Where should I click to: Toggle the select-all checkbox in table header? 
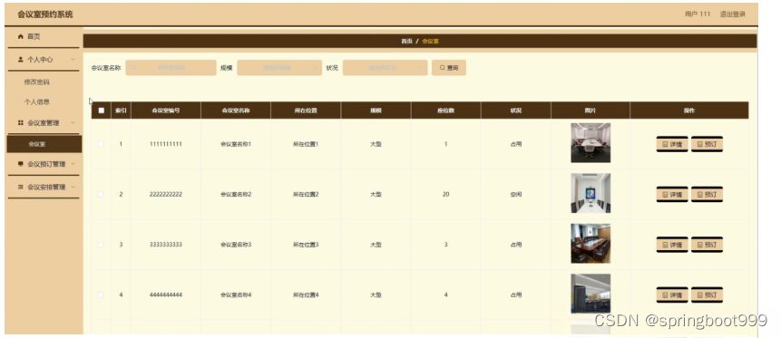(101, 111)
